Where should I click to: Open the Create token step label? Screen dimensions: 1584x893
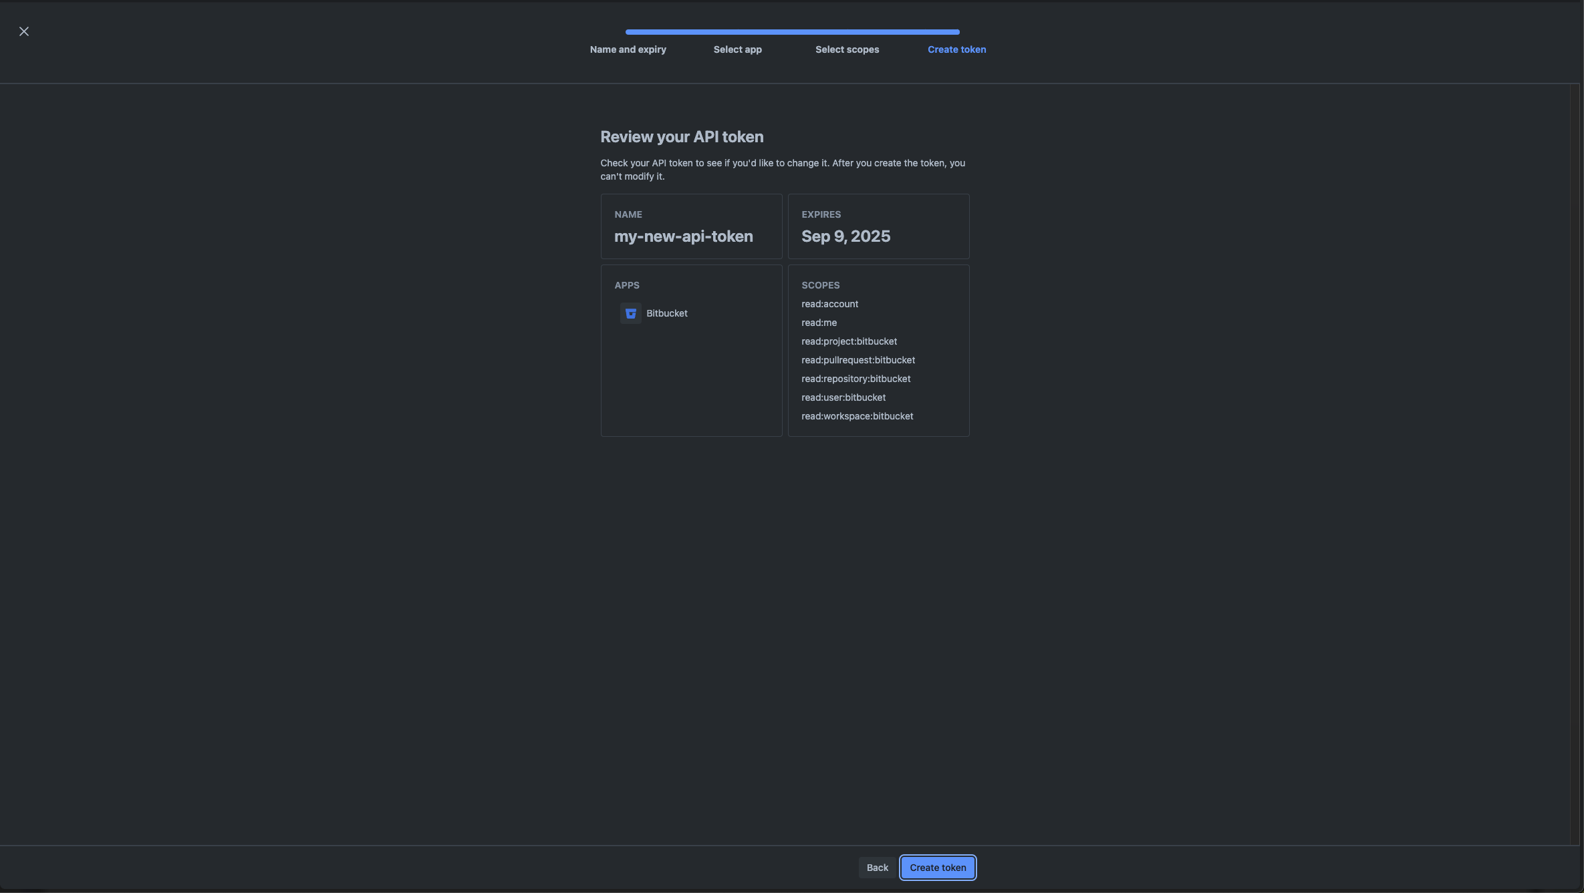click(x=956, y=49)
